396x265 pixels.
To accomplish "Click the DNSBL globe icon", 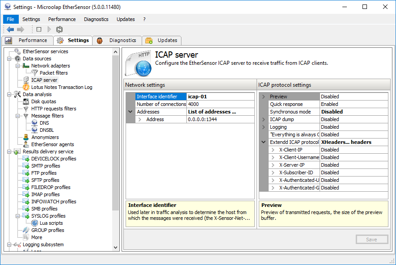I will click(34, 130).
